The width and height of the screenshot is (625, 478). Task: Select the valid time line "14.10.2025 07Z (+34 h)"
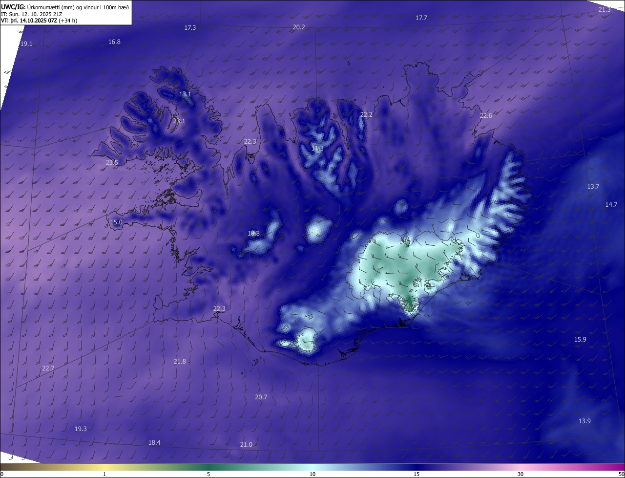(48, 21)
